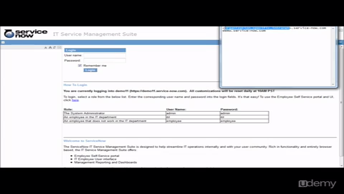Click the 'How To Login' heading
Viewport: 344px width, 194px height.
[75, 85]
